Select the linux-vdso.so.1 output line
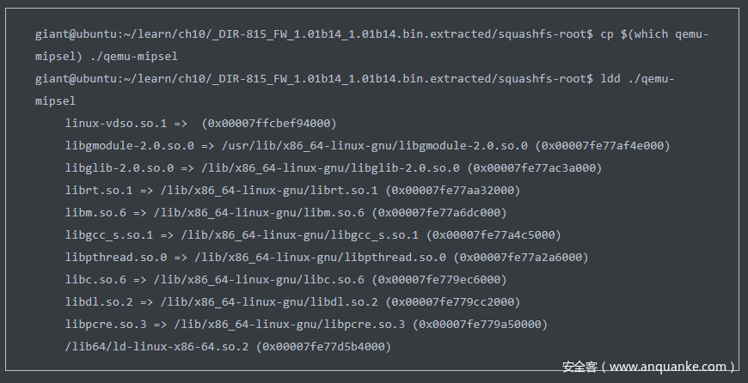This screenshot has height=383, width=748. (x=201, y=124)
